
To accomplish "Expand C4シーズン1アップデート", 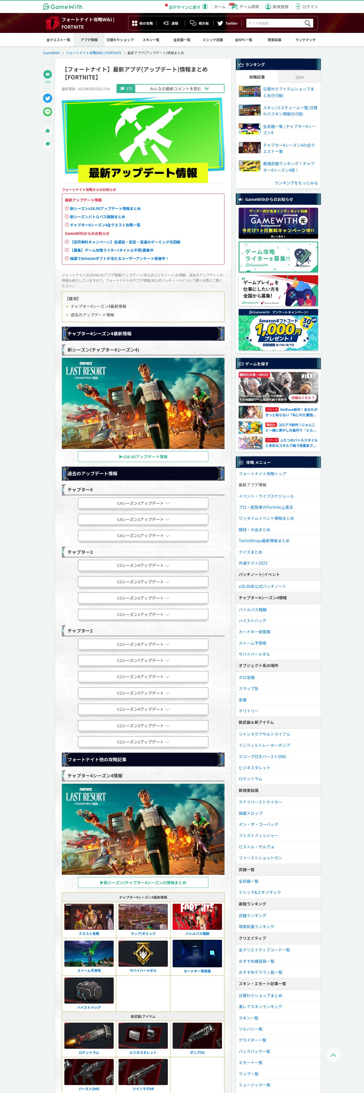I will (143, 535).
